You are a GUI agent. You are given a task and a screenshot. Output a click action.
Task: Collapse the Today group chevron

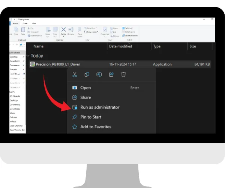(28, 56)
